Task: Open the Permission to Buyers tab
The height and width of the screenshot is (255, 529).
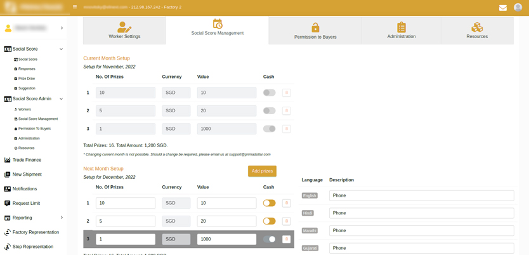Action: (315, 30)
